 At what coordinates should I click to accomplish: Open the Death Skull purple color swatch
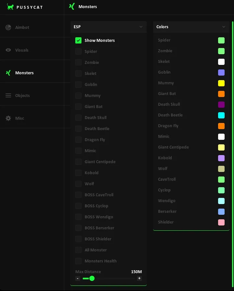pyautogui.click(x=221, y=104)
